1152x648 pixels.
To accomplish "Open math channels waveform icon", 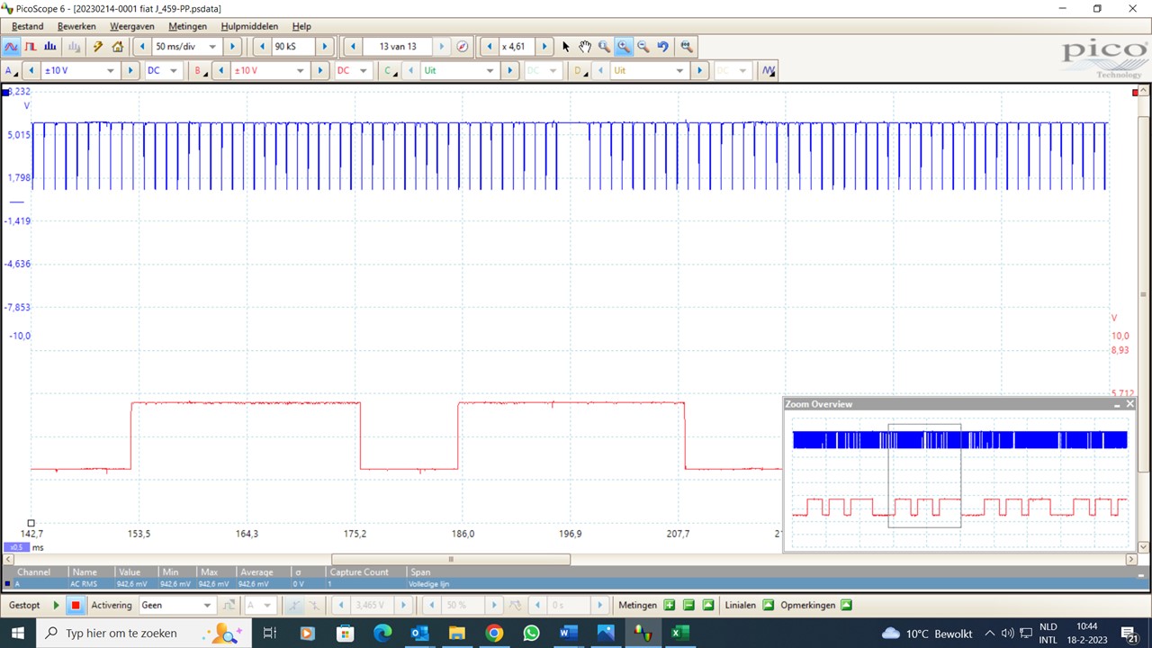I will click(769, 70).
